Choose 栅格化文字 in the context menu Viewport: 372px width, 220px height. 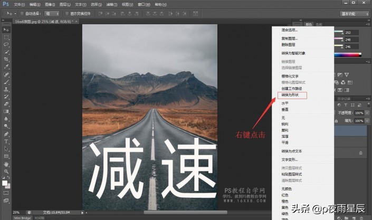(290, 76)
